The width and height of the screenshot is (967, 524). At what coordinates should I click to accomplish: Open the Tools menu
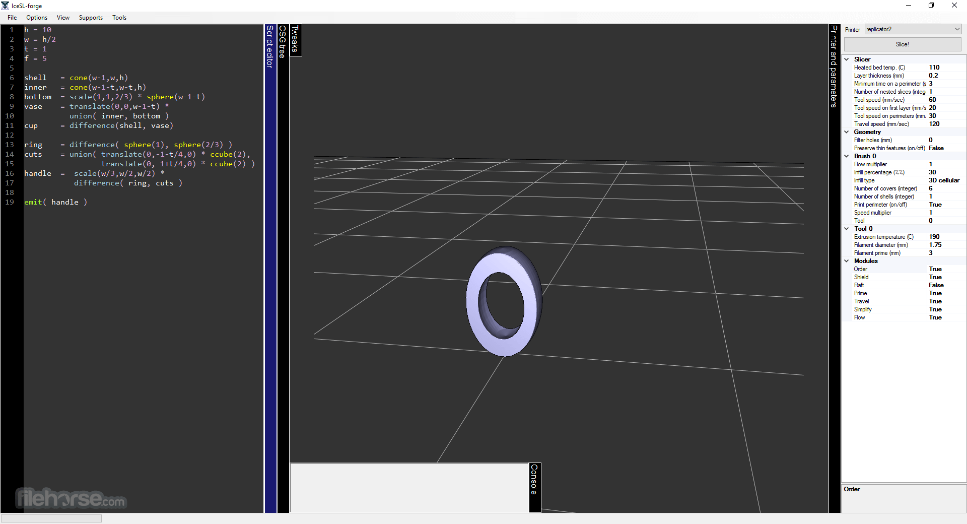(x=119, y=18)
